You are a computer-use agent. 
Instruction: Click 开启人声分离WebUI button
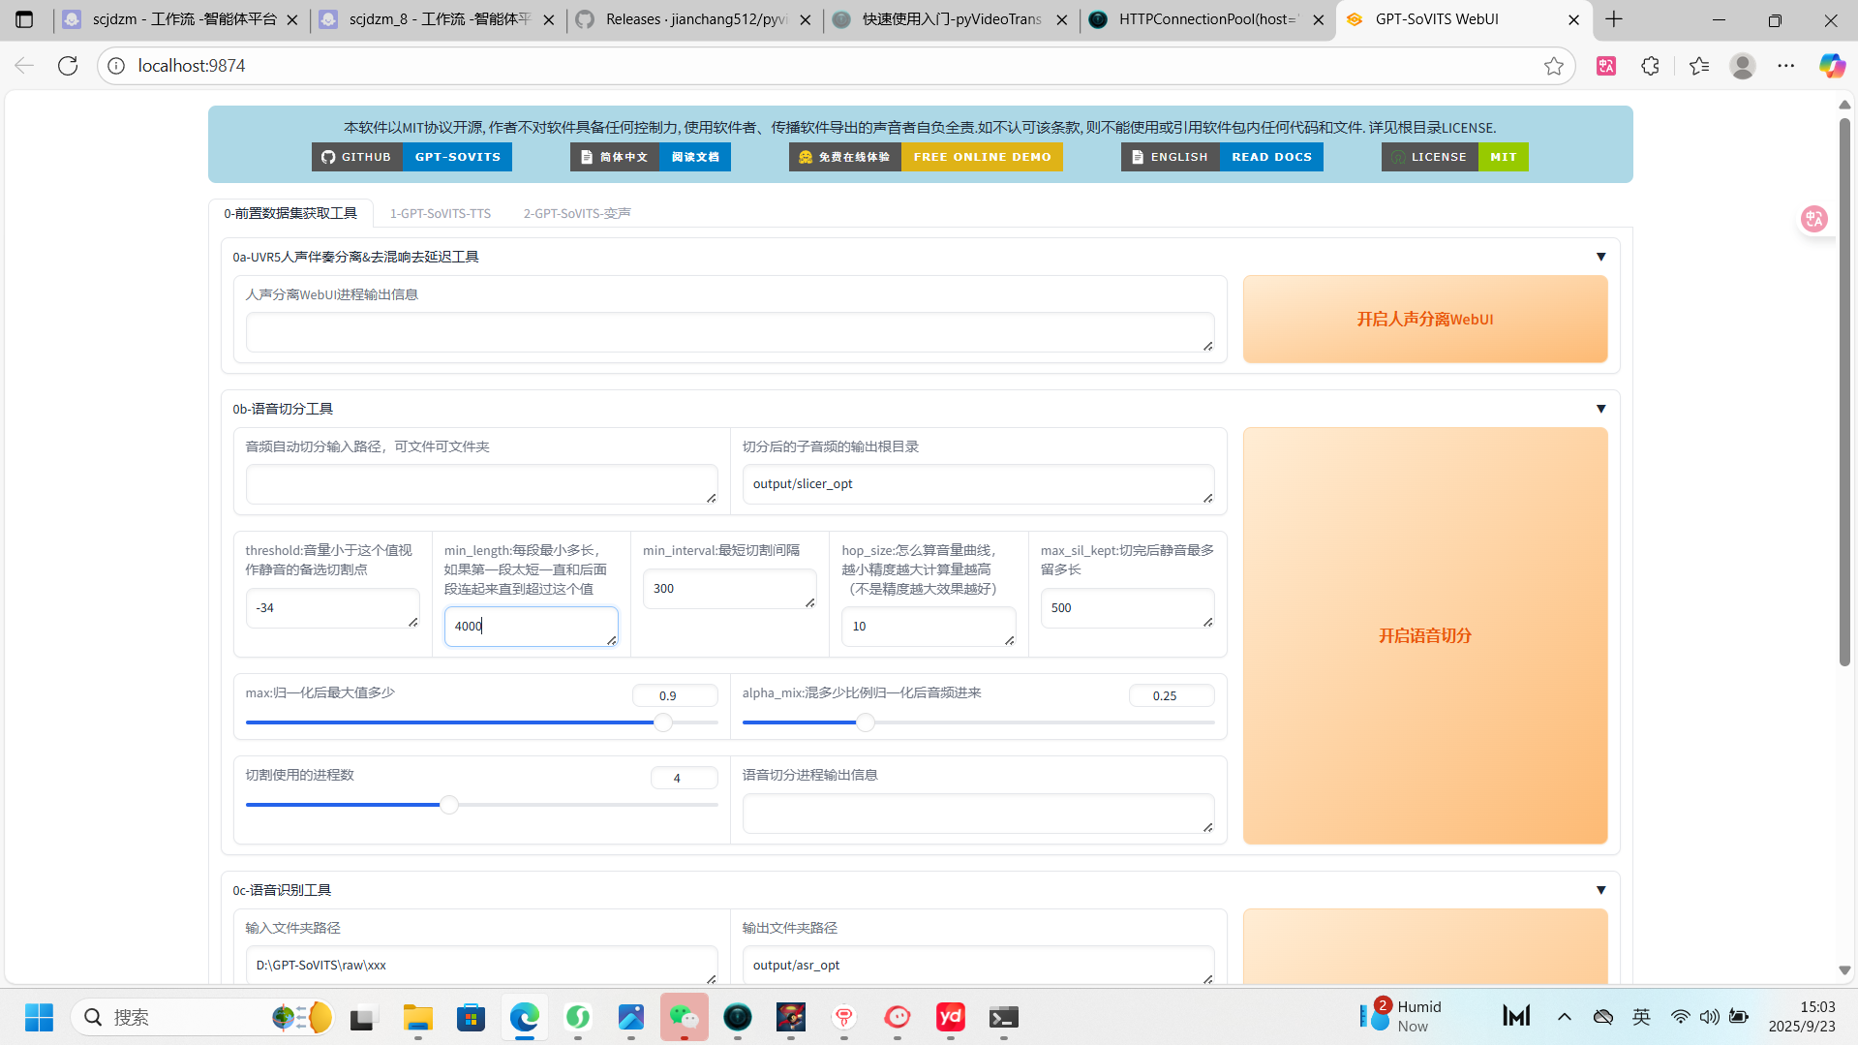[x=1425, y=320]
